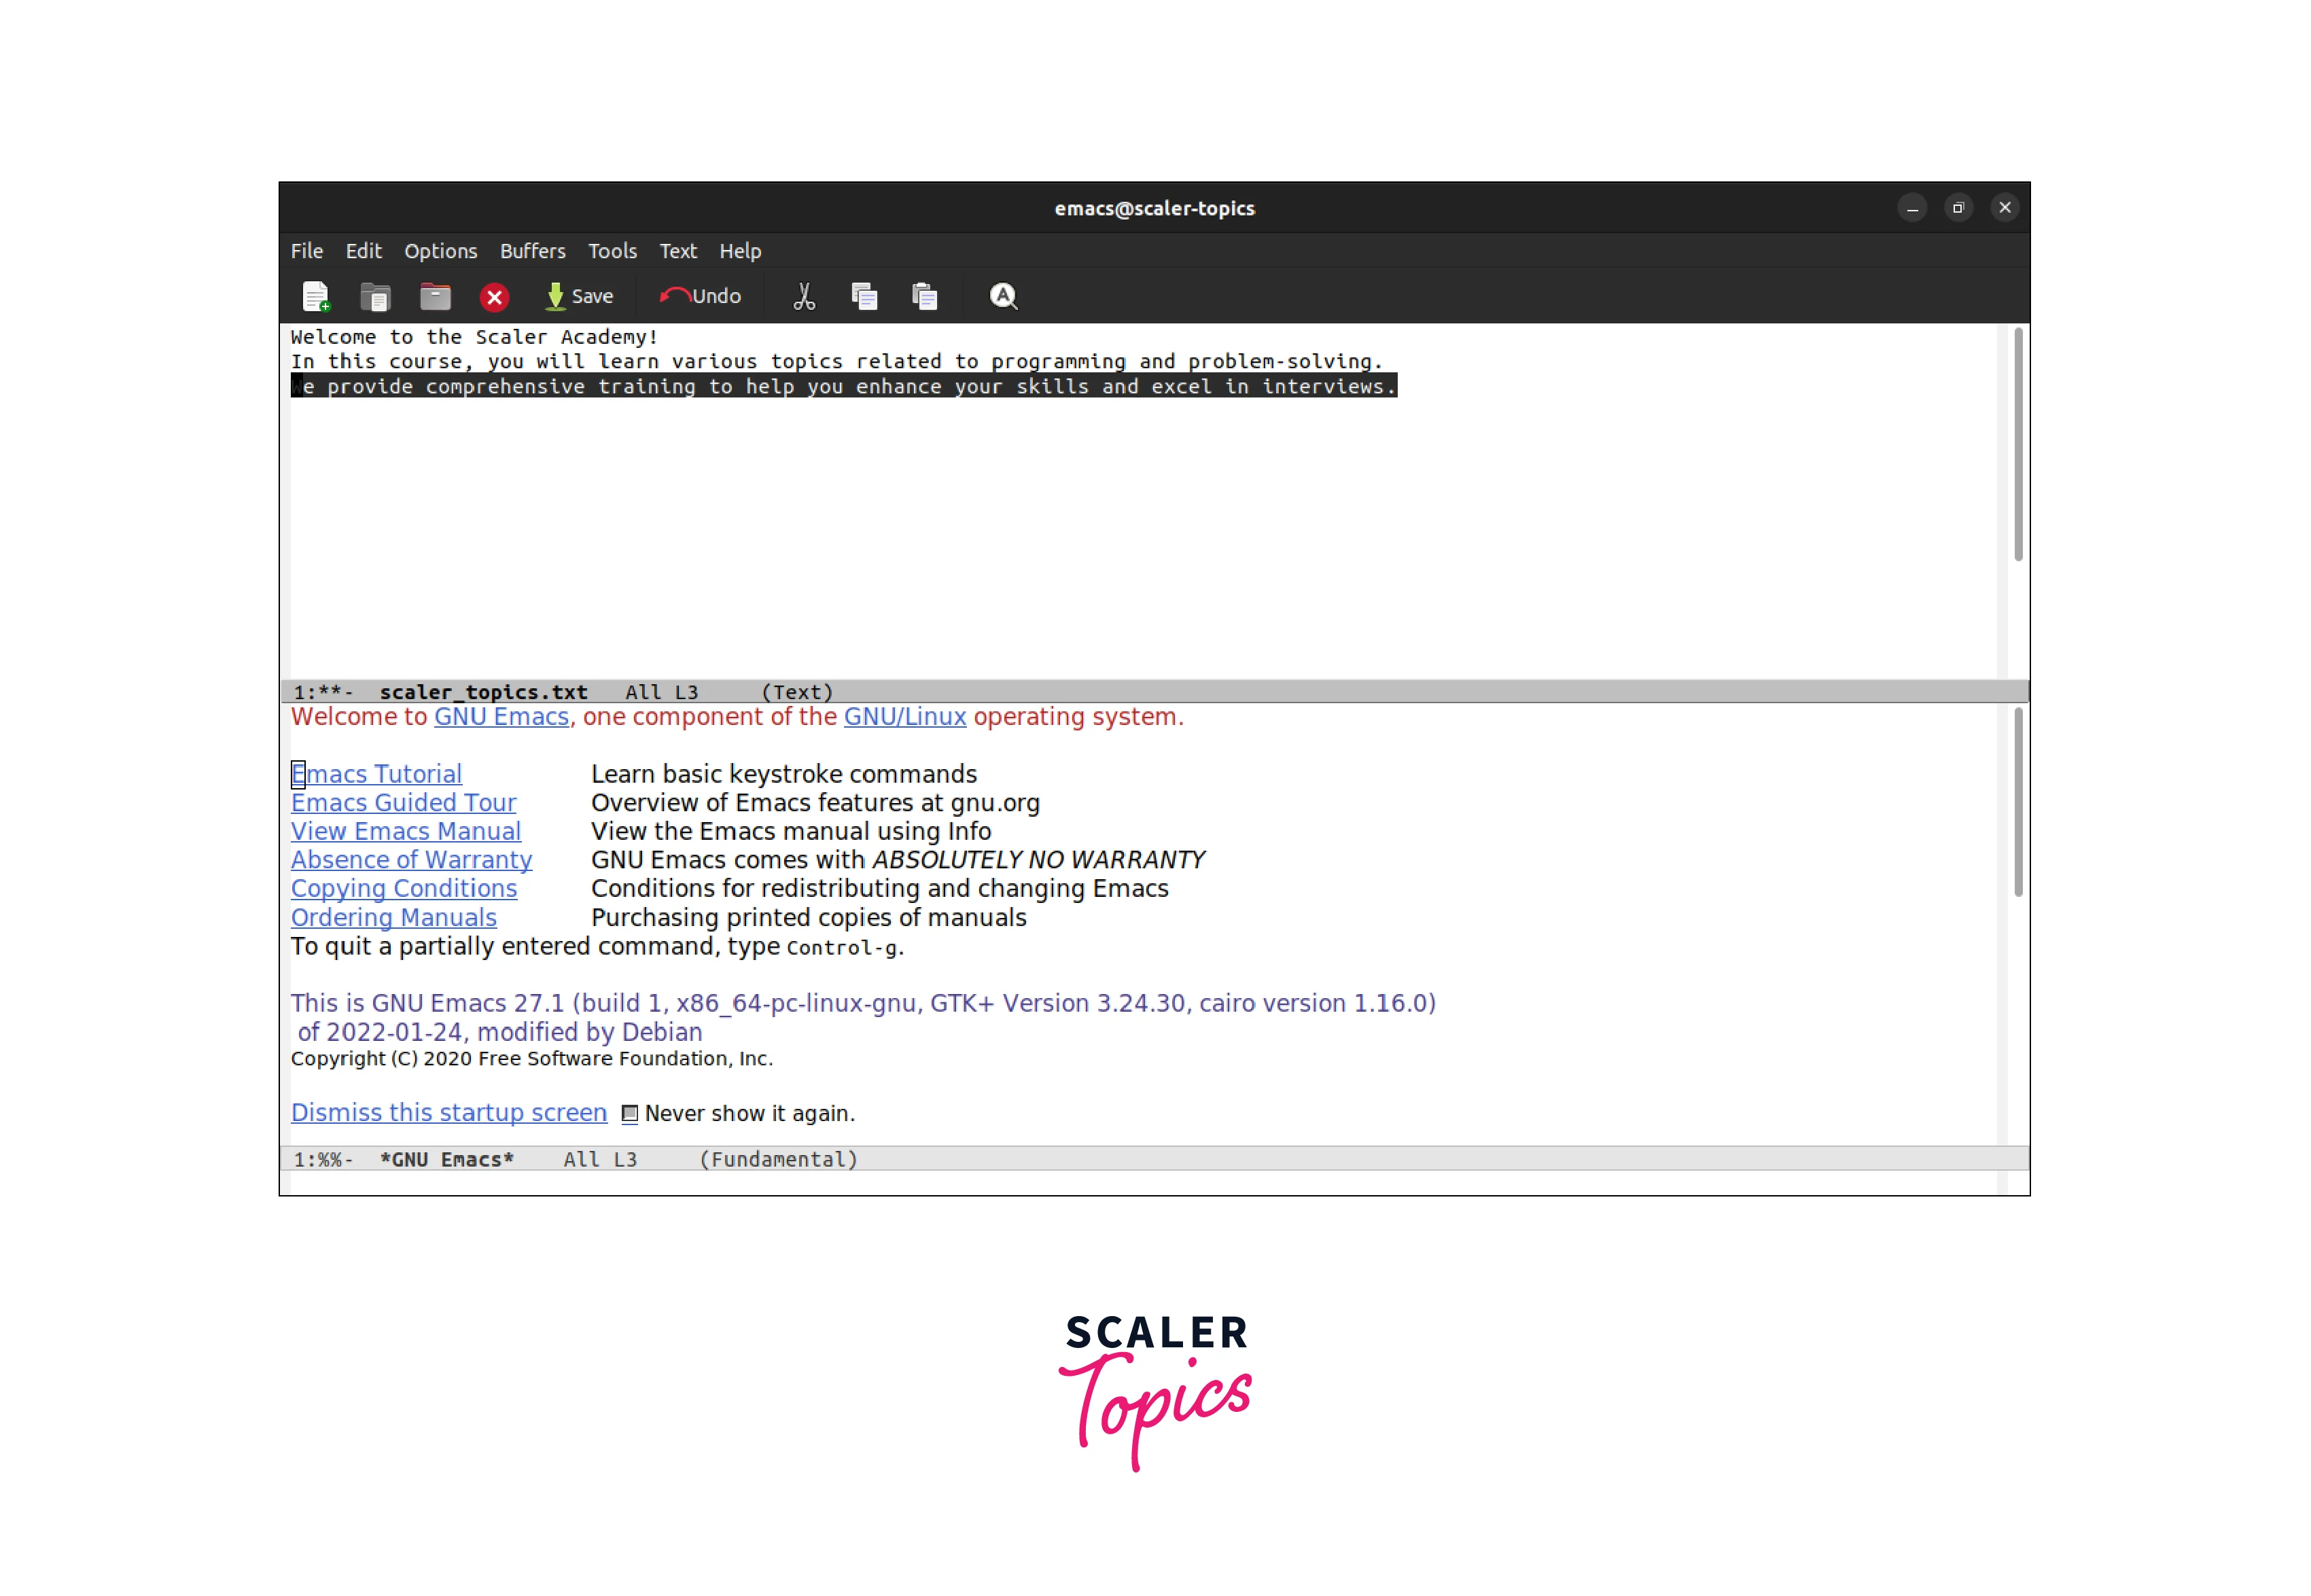
Task: Click the Paste clipboard icon
Action: pos(925,296)
